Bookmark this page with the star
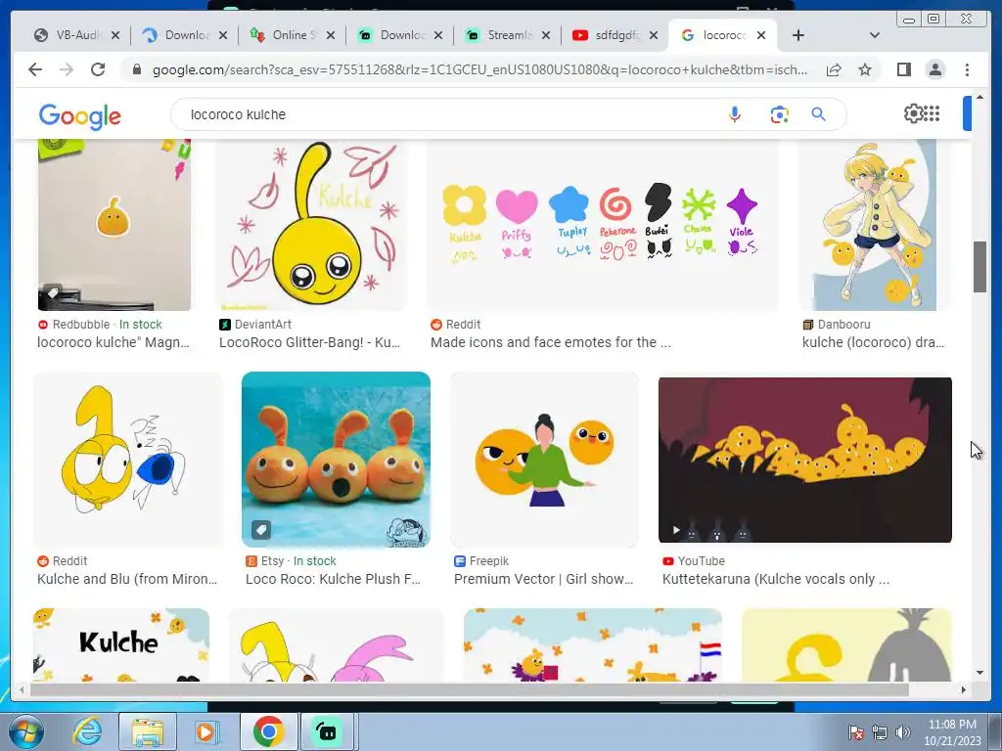 pos(865,69)
